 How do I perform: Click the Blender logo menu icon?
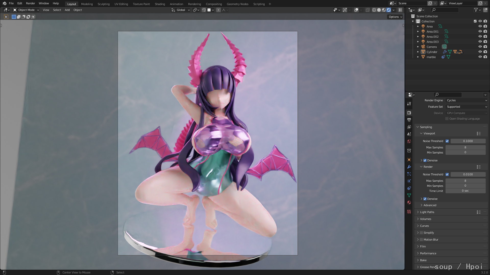point(4,3)
